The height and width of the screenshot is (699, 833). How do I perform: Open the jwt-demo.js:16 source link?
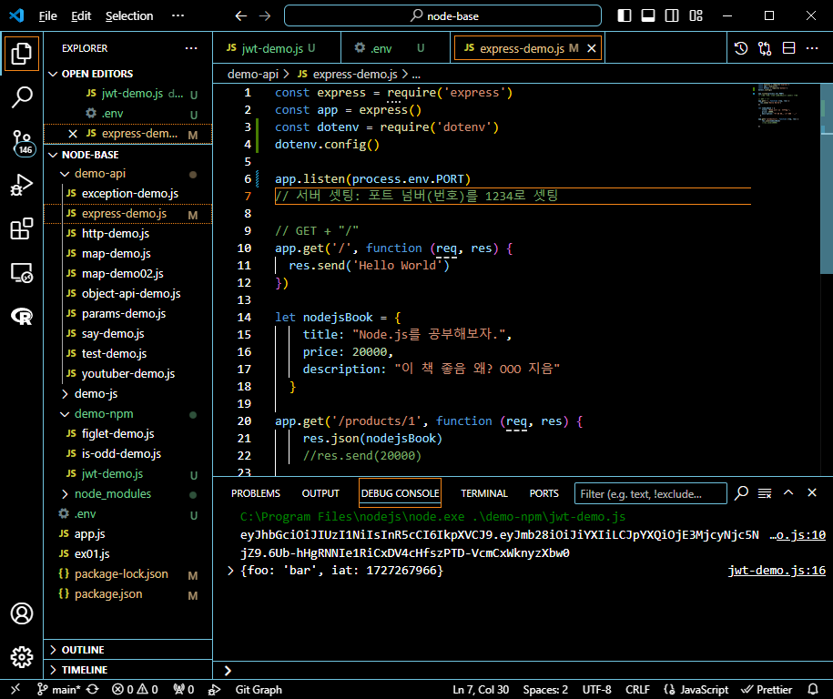[x=777, y=571]
